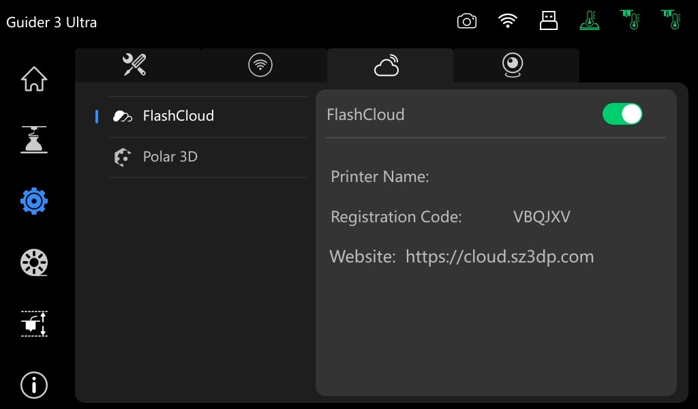Click the Website: label
Screen dimensions: 698x409
(363, 257)
